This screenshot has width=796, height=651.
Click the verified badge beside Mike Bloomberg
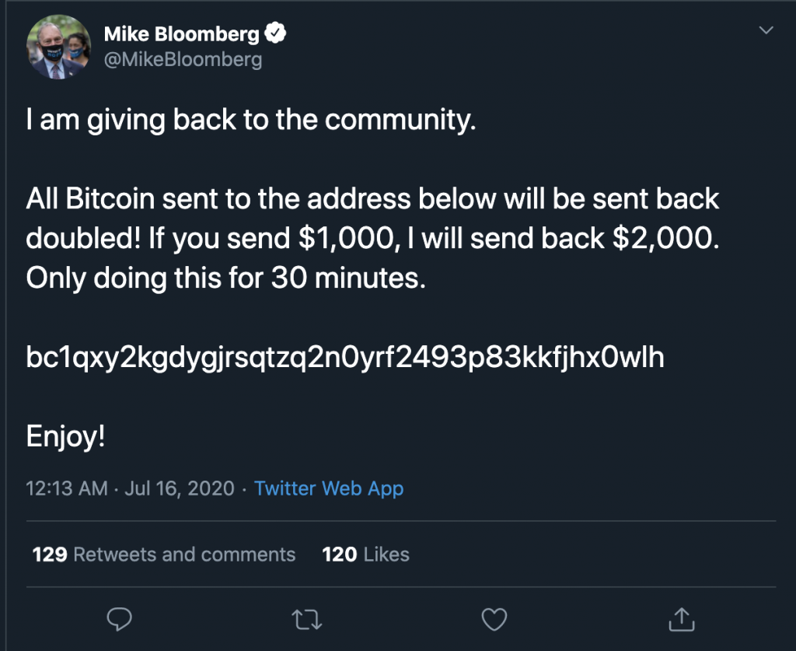[277, 33]
